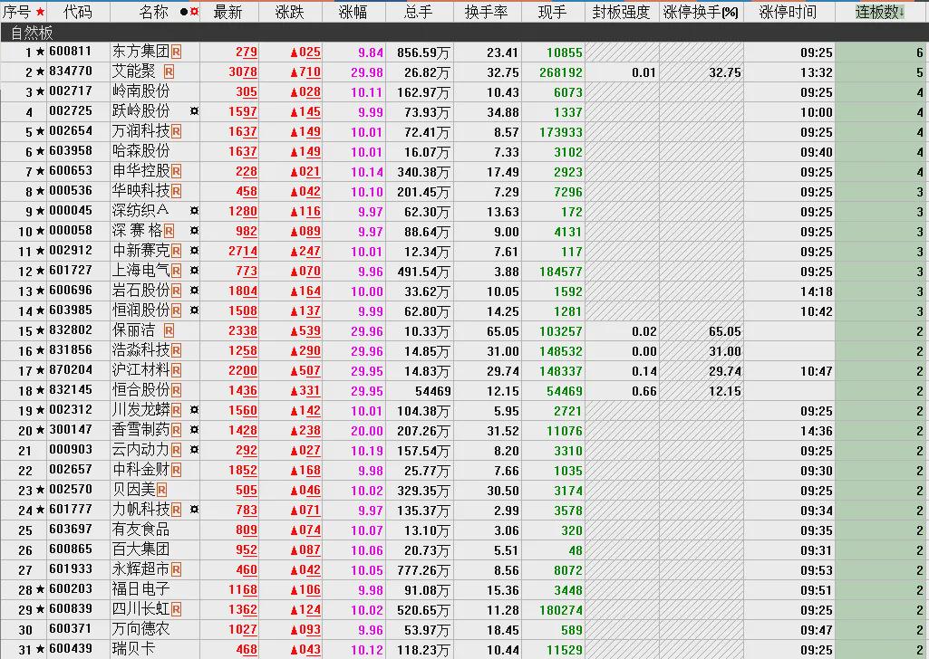Select stock name 有友食品
Viewport: 929px width, 659px height.
coord(141,530)
